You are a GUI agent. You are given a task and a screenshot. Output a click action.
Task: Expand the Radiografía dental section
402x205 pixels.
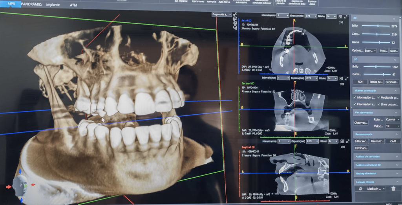click(376, 173)
